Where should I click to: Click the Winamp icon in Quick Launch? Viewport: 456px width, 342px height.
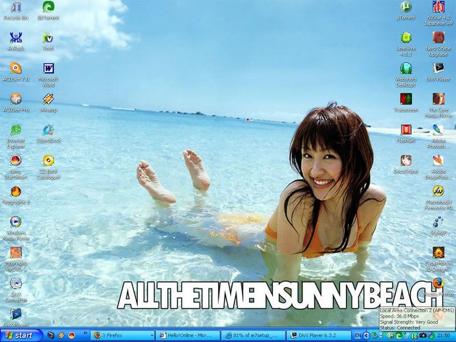(61, 336)
